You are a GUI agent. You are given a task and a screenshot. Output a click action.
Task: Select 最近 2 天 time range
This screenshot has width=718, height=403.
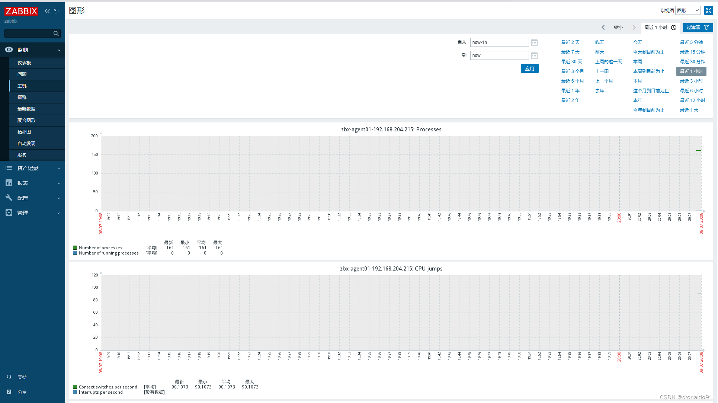570,42
